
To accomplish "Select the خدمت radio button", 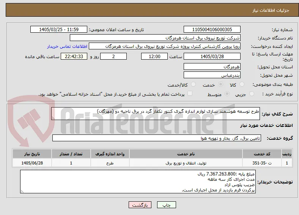I will (x=220, y=84).
